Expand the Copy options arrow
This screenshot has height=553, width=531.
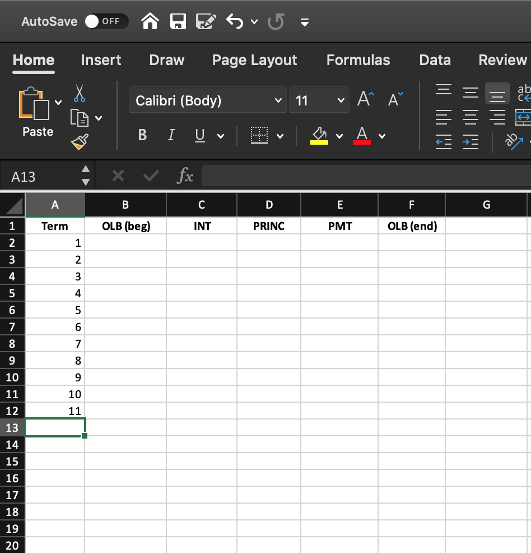coord(99,118)
